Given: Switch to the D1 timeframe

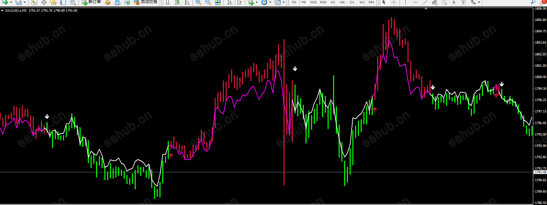Looking at the screenshot, I should (352, 2).
